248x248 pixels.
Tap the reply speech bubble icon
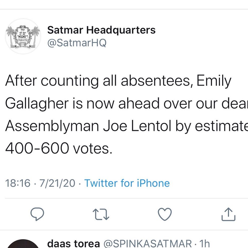[37, 214]
